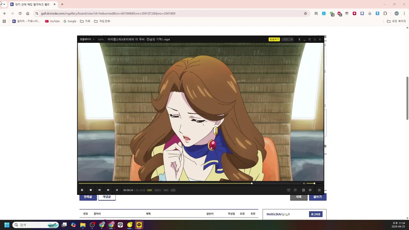This screenshot has height=230, width=409.
Task: Stop video playback
Action: point(91,190)
